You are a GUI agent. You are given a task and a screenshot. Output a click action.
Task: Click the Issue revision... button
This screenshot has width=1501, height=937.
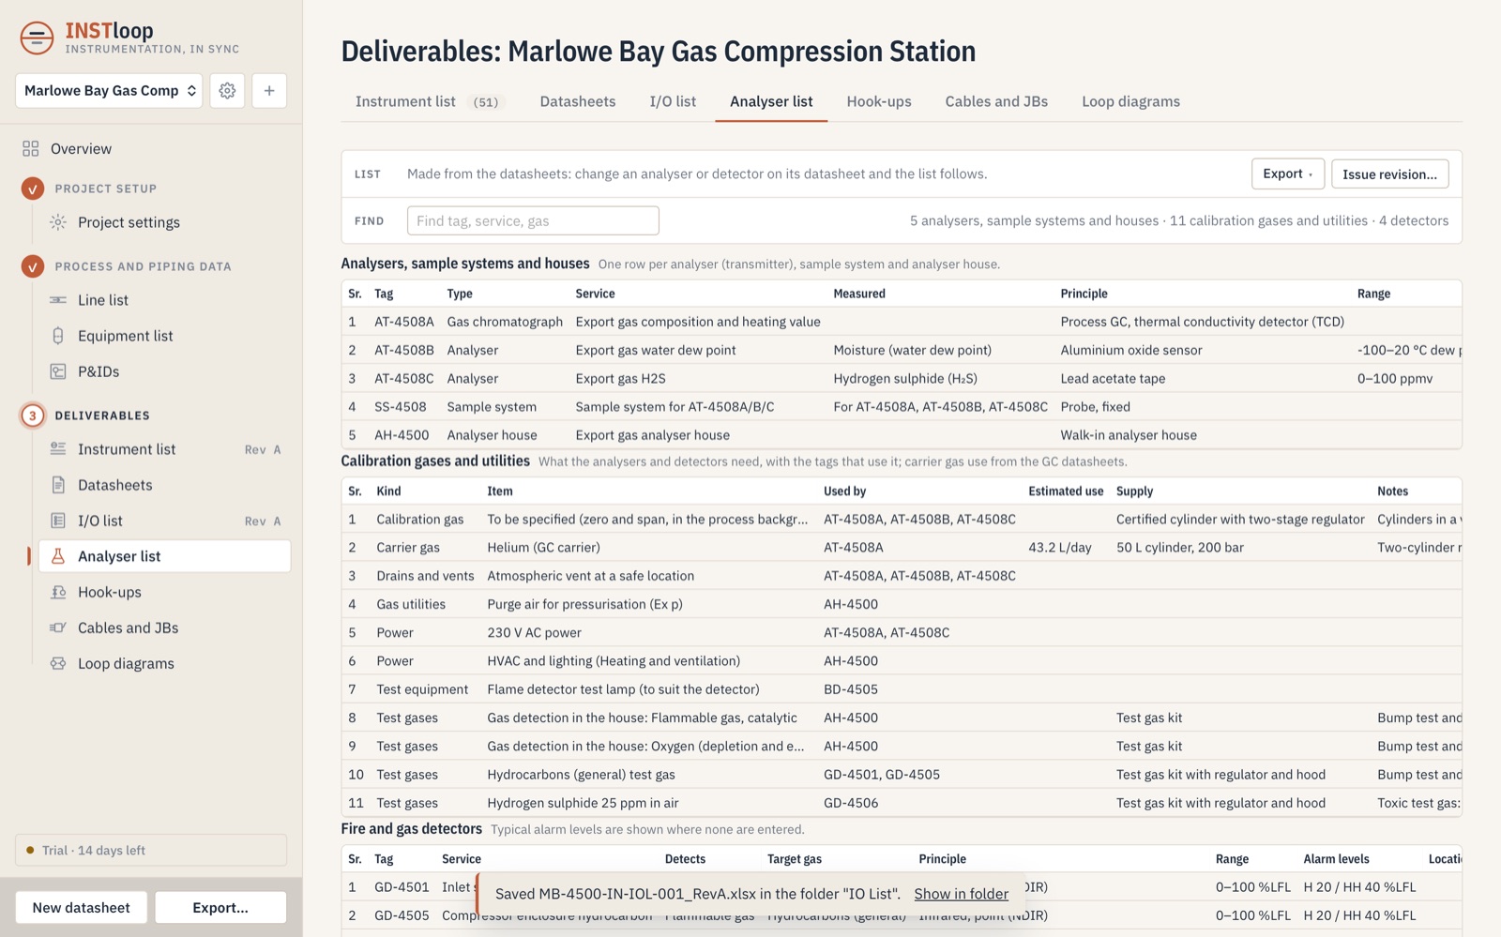coord(1389,174)
